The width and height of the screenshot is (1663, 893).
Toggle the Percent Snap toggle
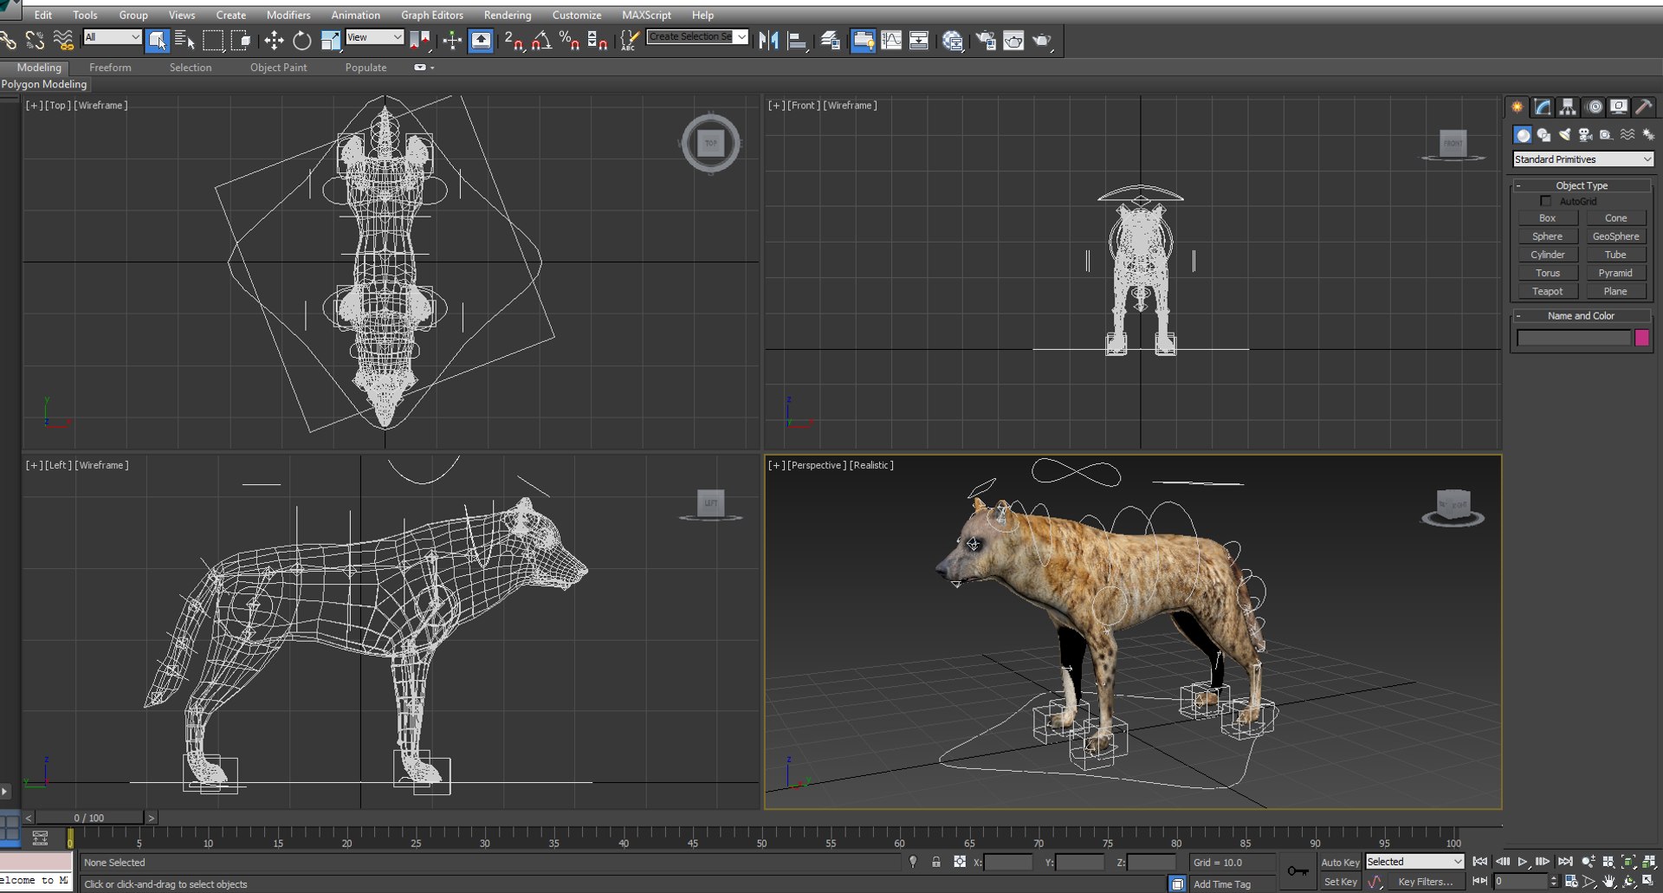[569, 40]
